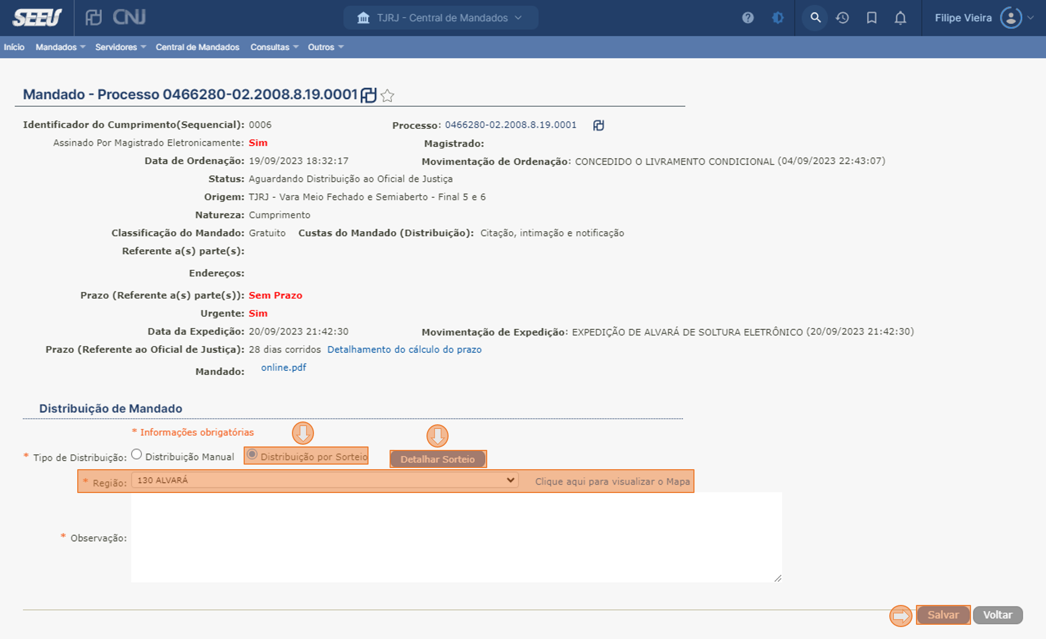Click the Detalhar Sorteio button

pos(438,459)
